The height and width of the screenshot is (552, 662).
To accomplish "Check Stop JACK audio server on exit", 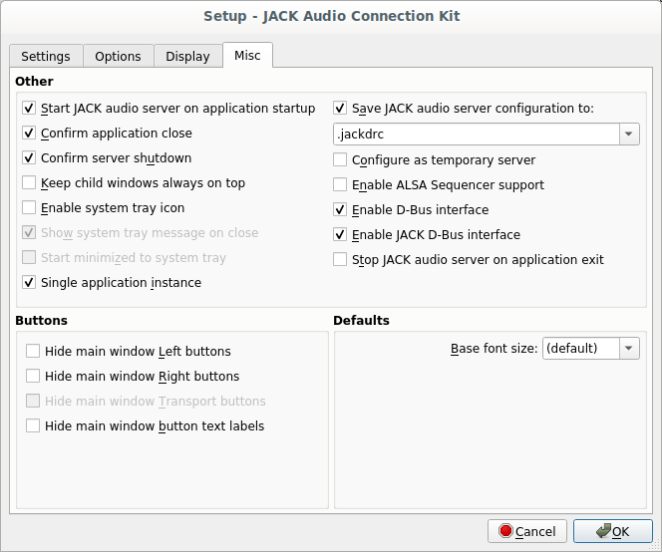I will pos(341,260).
